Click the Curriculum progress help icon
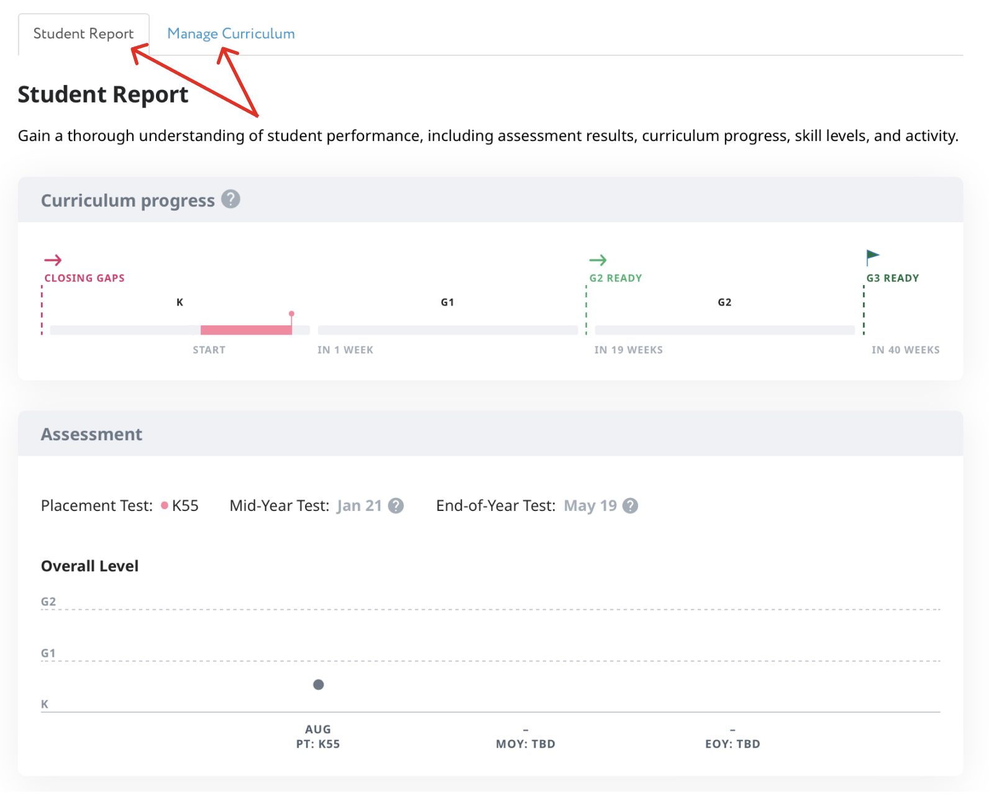 [230, 199]
